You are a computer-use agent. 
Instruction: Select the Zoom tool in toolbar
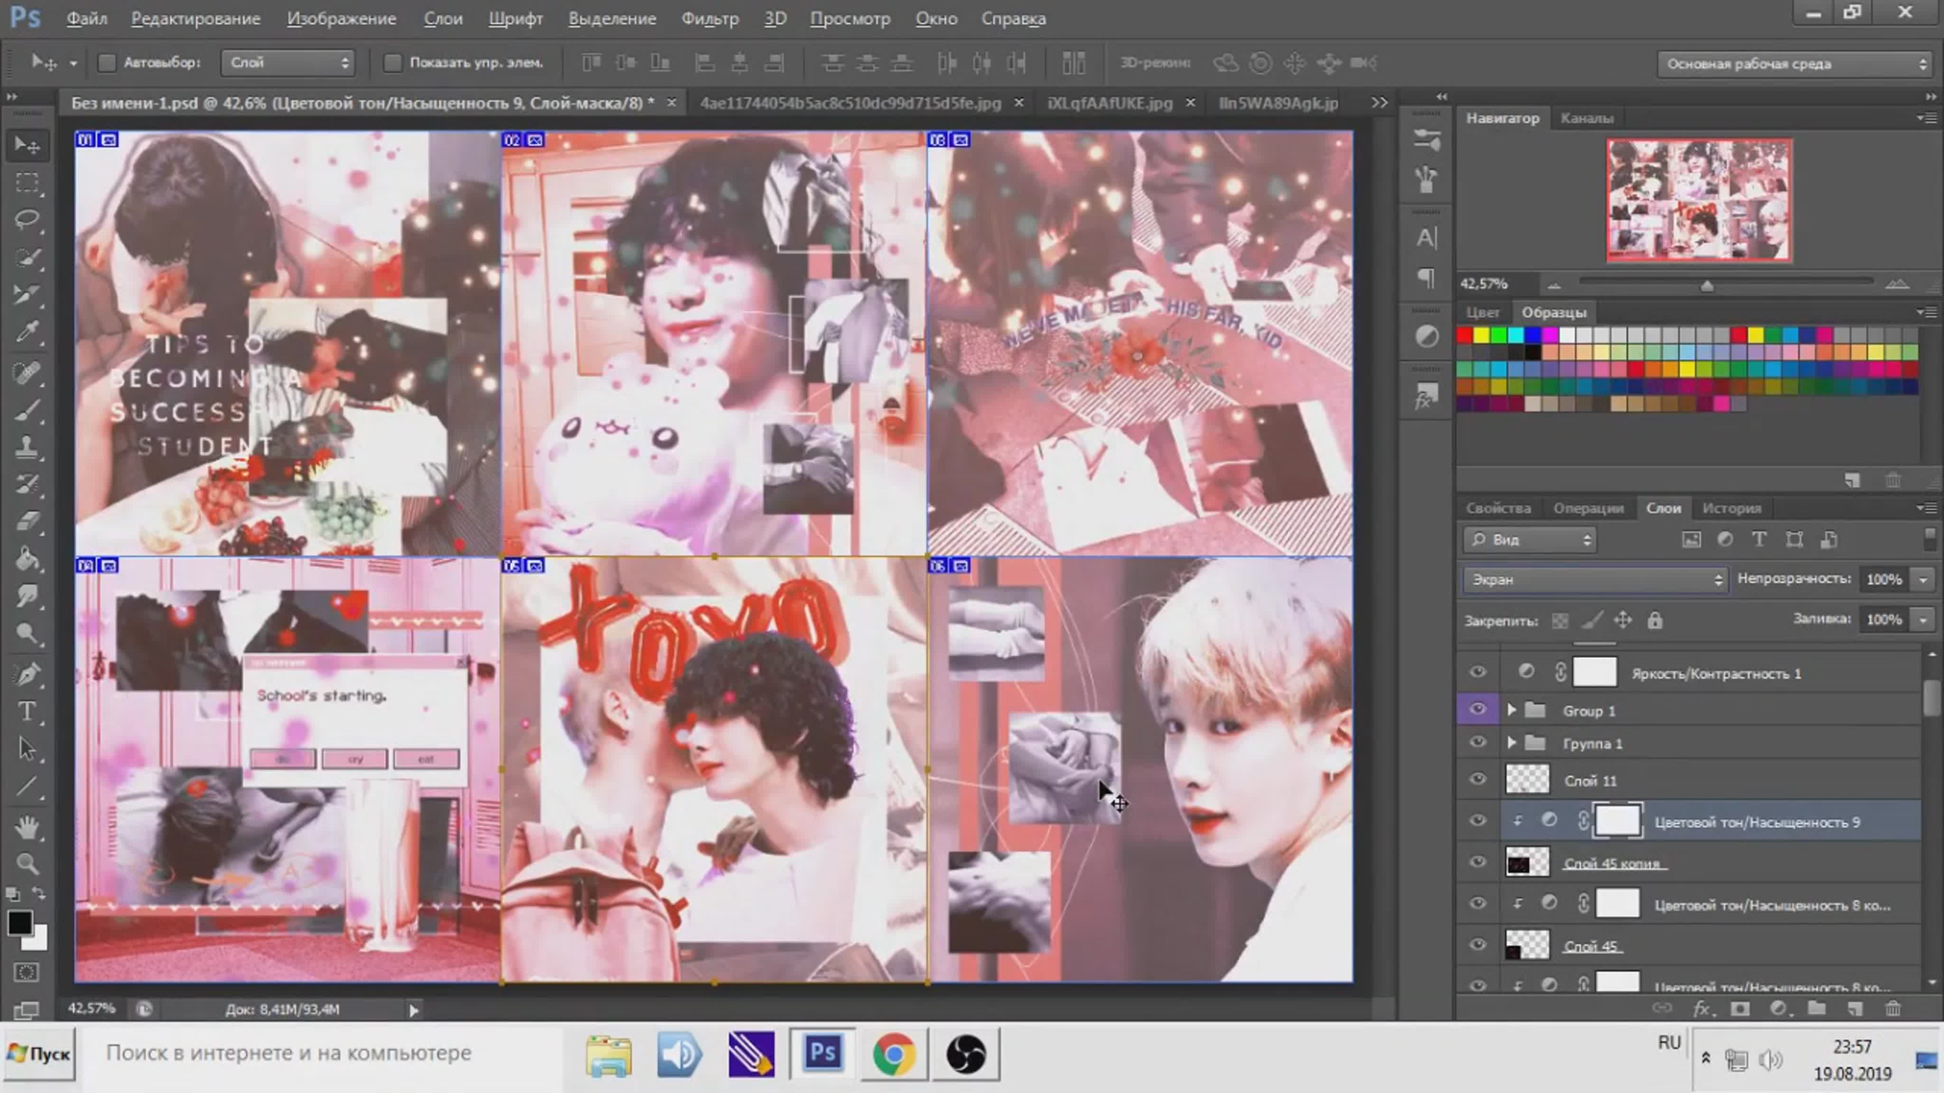[27, 864]
